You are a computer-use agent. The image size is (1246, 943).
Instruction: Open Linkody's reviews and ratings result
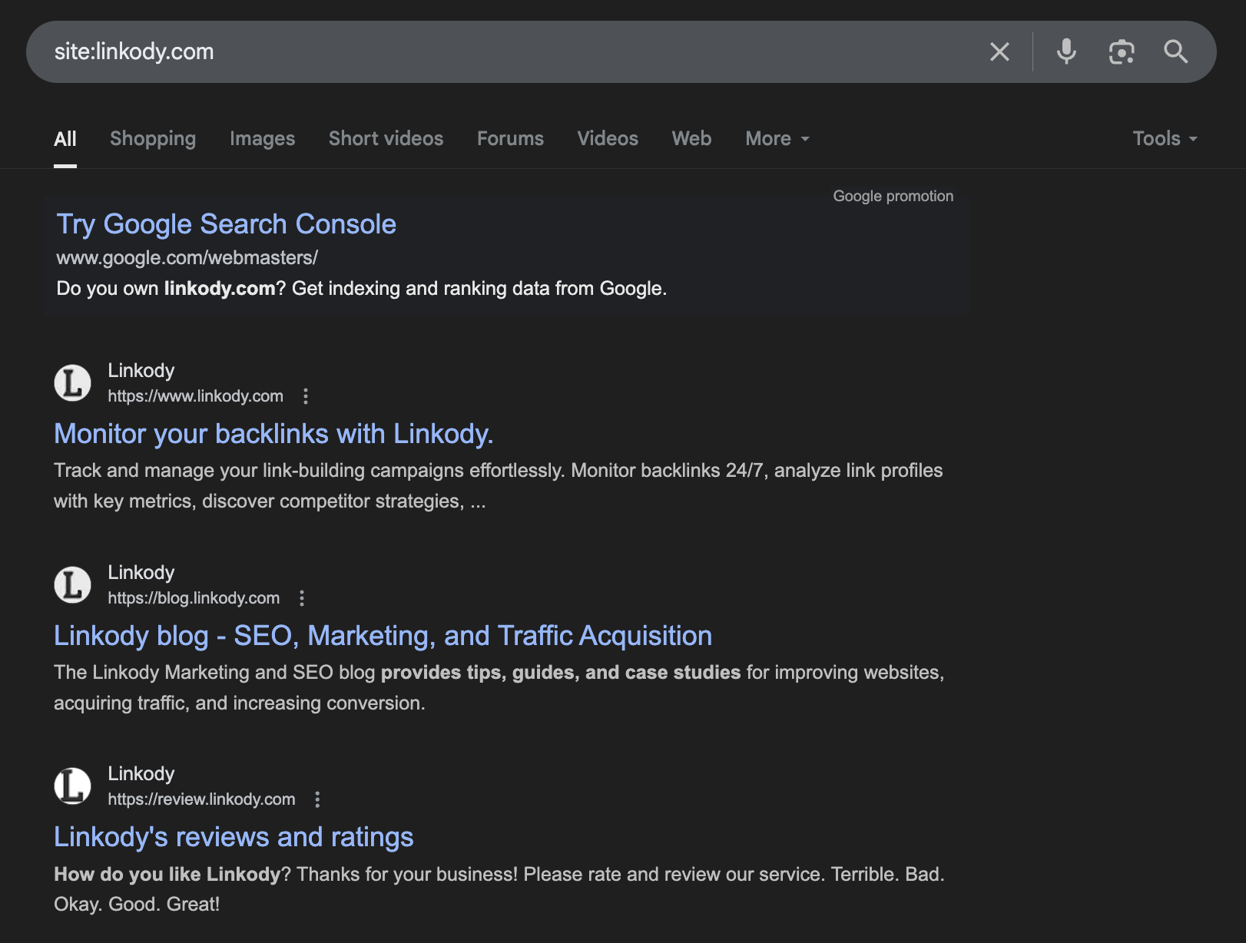[234, 837]
